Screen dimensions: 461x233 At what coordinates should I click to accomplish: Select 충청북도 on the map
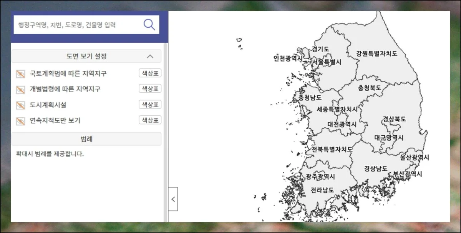[x=370, y=88]
